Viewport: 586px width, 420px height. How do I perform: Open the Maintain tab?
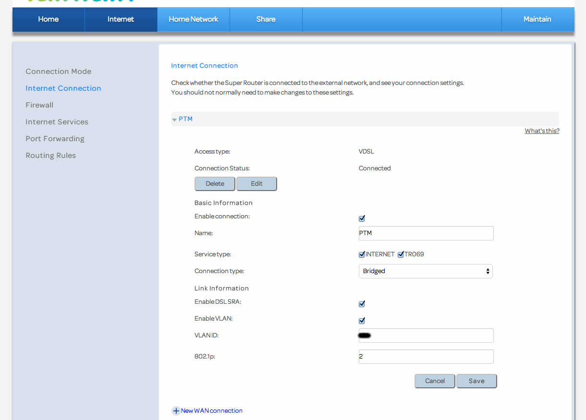click(537, 19)
